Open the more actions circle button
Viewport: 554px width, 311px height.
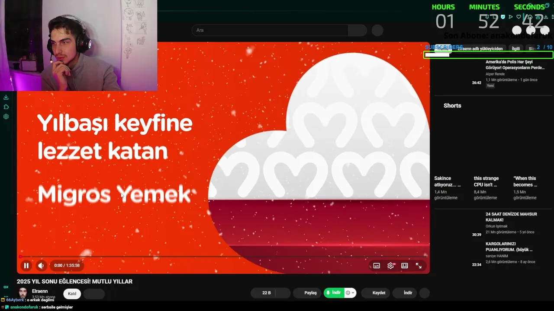click(x=425, y=293)
